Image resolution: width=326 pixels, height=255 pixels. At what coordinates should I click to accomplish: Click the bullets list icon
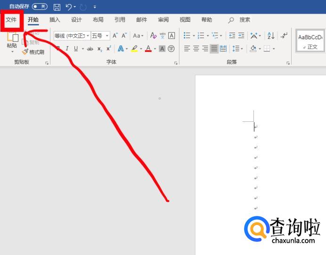(x=187, y=36)
